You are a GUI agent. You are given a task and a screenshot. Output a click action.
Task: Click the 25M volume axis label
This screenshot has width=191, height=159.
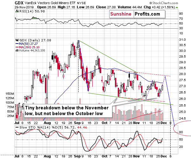[11, 116]
